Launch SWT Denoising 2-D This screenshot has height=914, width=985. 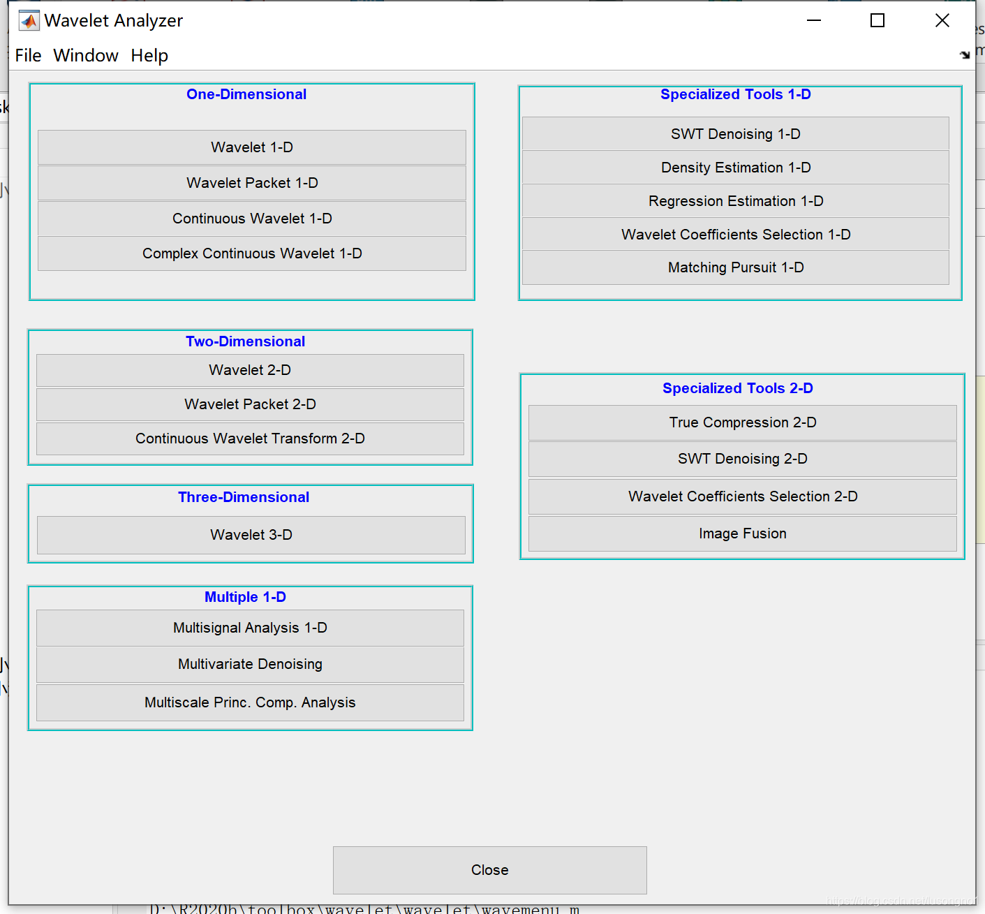pyautogui.click(x=742, y=459)
